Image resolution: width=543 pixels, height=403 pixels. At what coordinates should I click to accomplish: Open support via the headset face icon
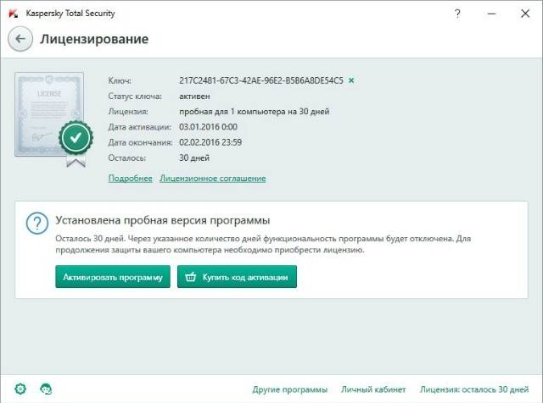pyautogui.click(x=46, y=389)
